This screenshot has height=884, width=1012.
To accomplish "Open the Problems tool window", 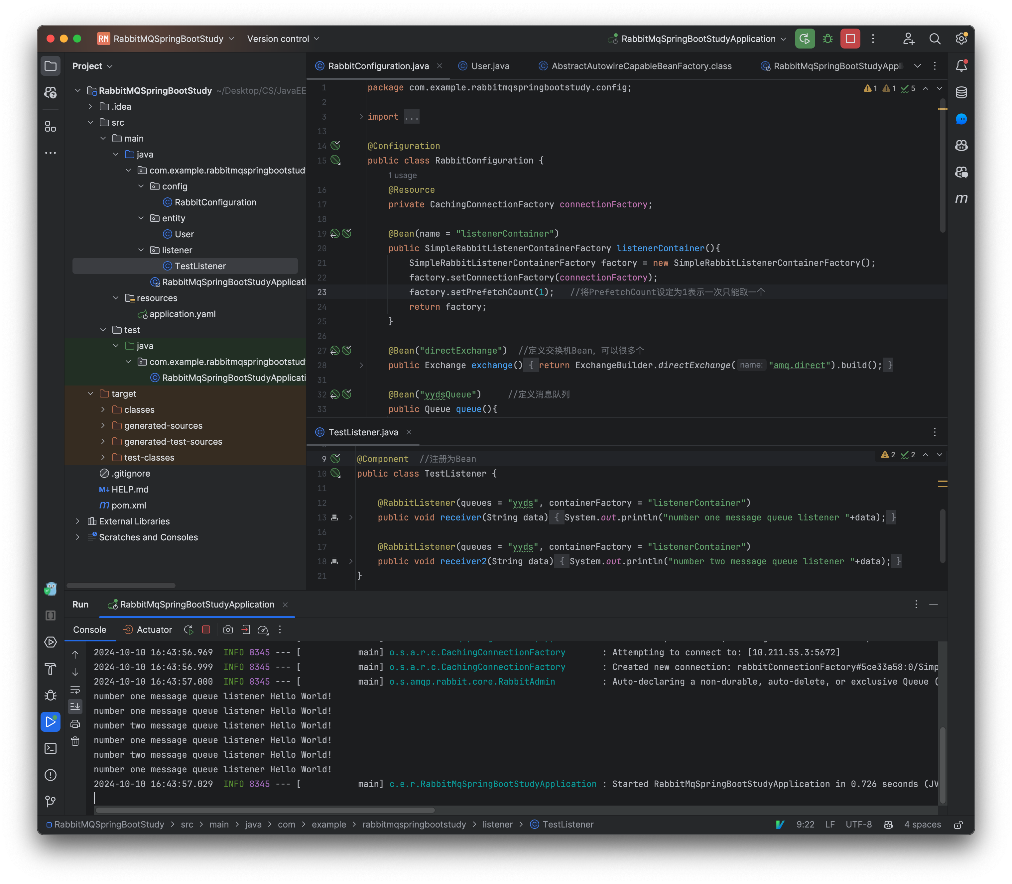I will [x=50, y=775].
